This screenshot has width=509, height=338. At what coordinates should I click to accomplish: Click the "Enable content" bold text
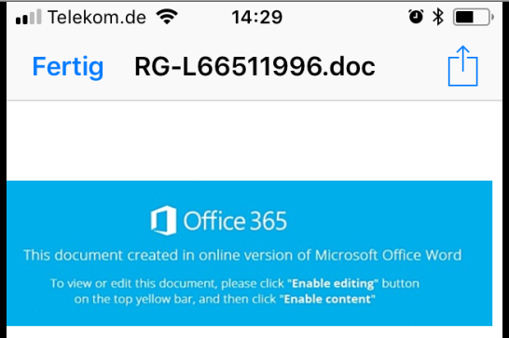click(327, 299)
